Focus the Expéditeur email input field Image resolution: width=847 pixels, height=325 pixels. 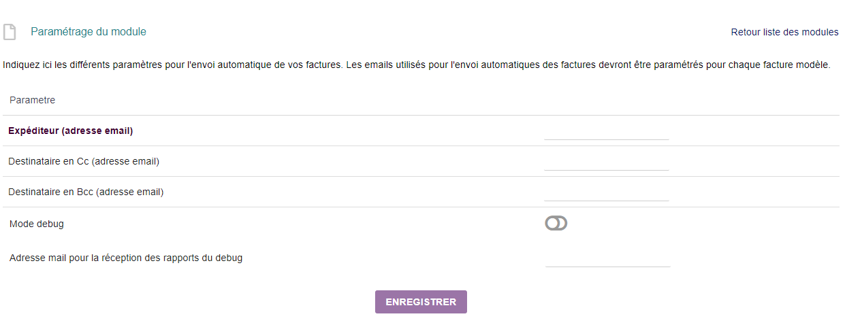click(x=607, y=131)
